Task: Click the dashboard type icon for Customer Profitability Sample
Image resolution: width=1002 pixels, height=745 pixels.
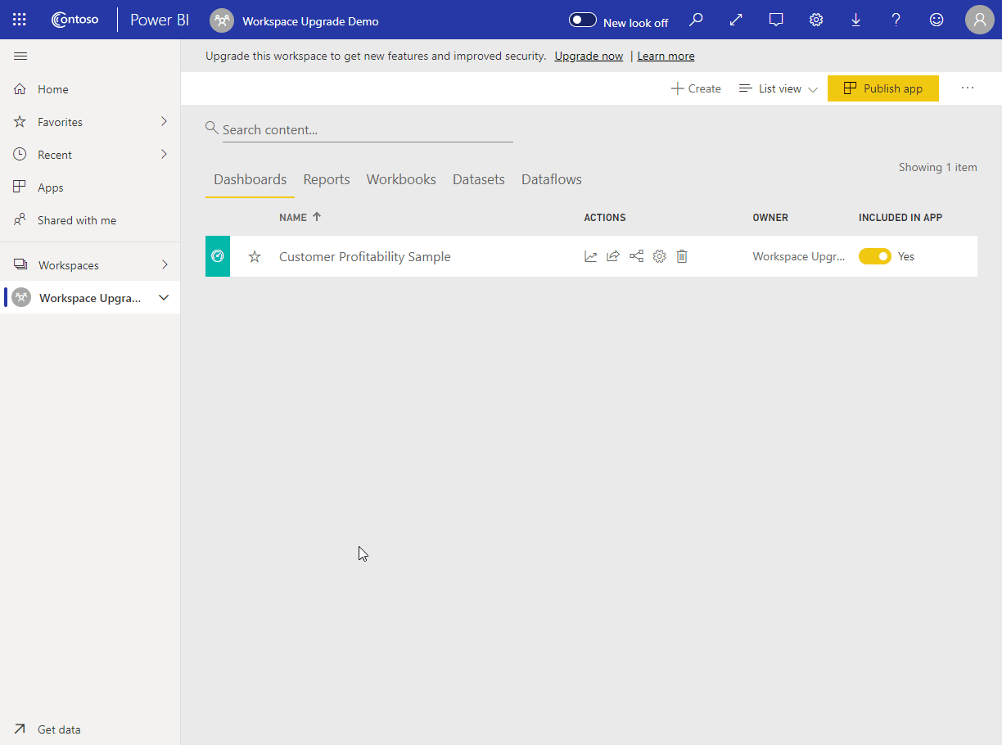Action: pyautogui.click(x=218, y=256)
